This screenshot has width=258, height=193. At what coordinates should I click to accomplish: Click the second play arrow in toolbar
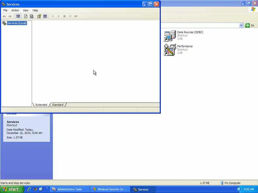pos(59,16)
